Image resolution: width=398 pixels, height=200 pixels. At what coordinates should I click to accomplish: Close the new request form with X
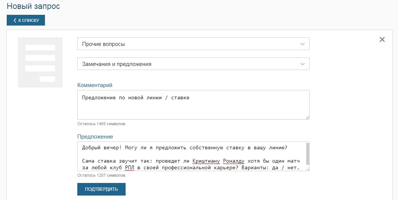click(382, 40)
